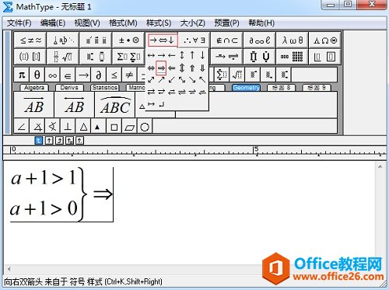Select the decimal-aligned tab stop

pos(79,141)
